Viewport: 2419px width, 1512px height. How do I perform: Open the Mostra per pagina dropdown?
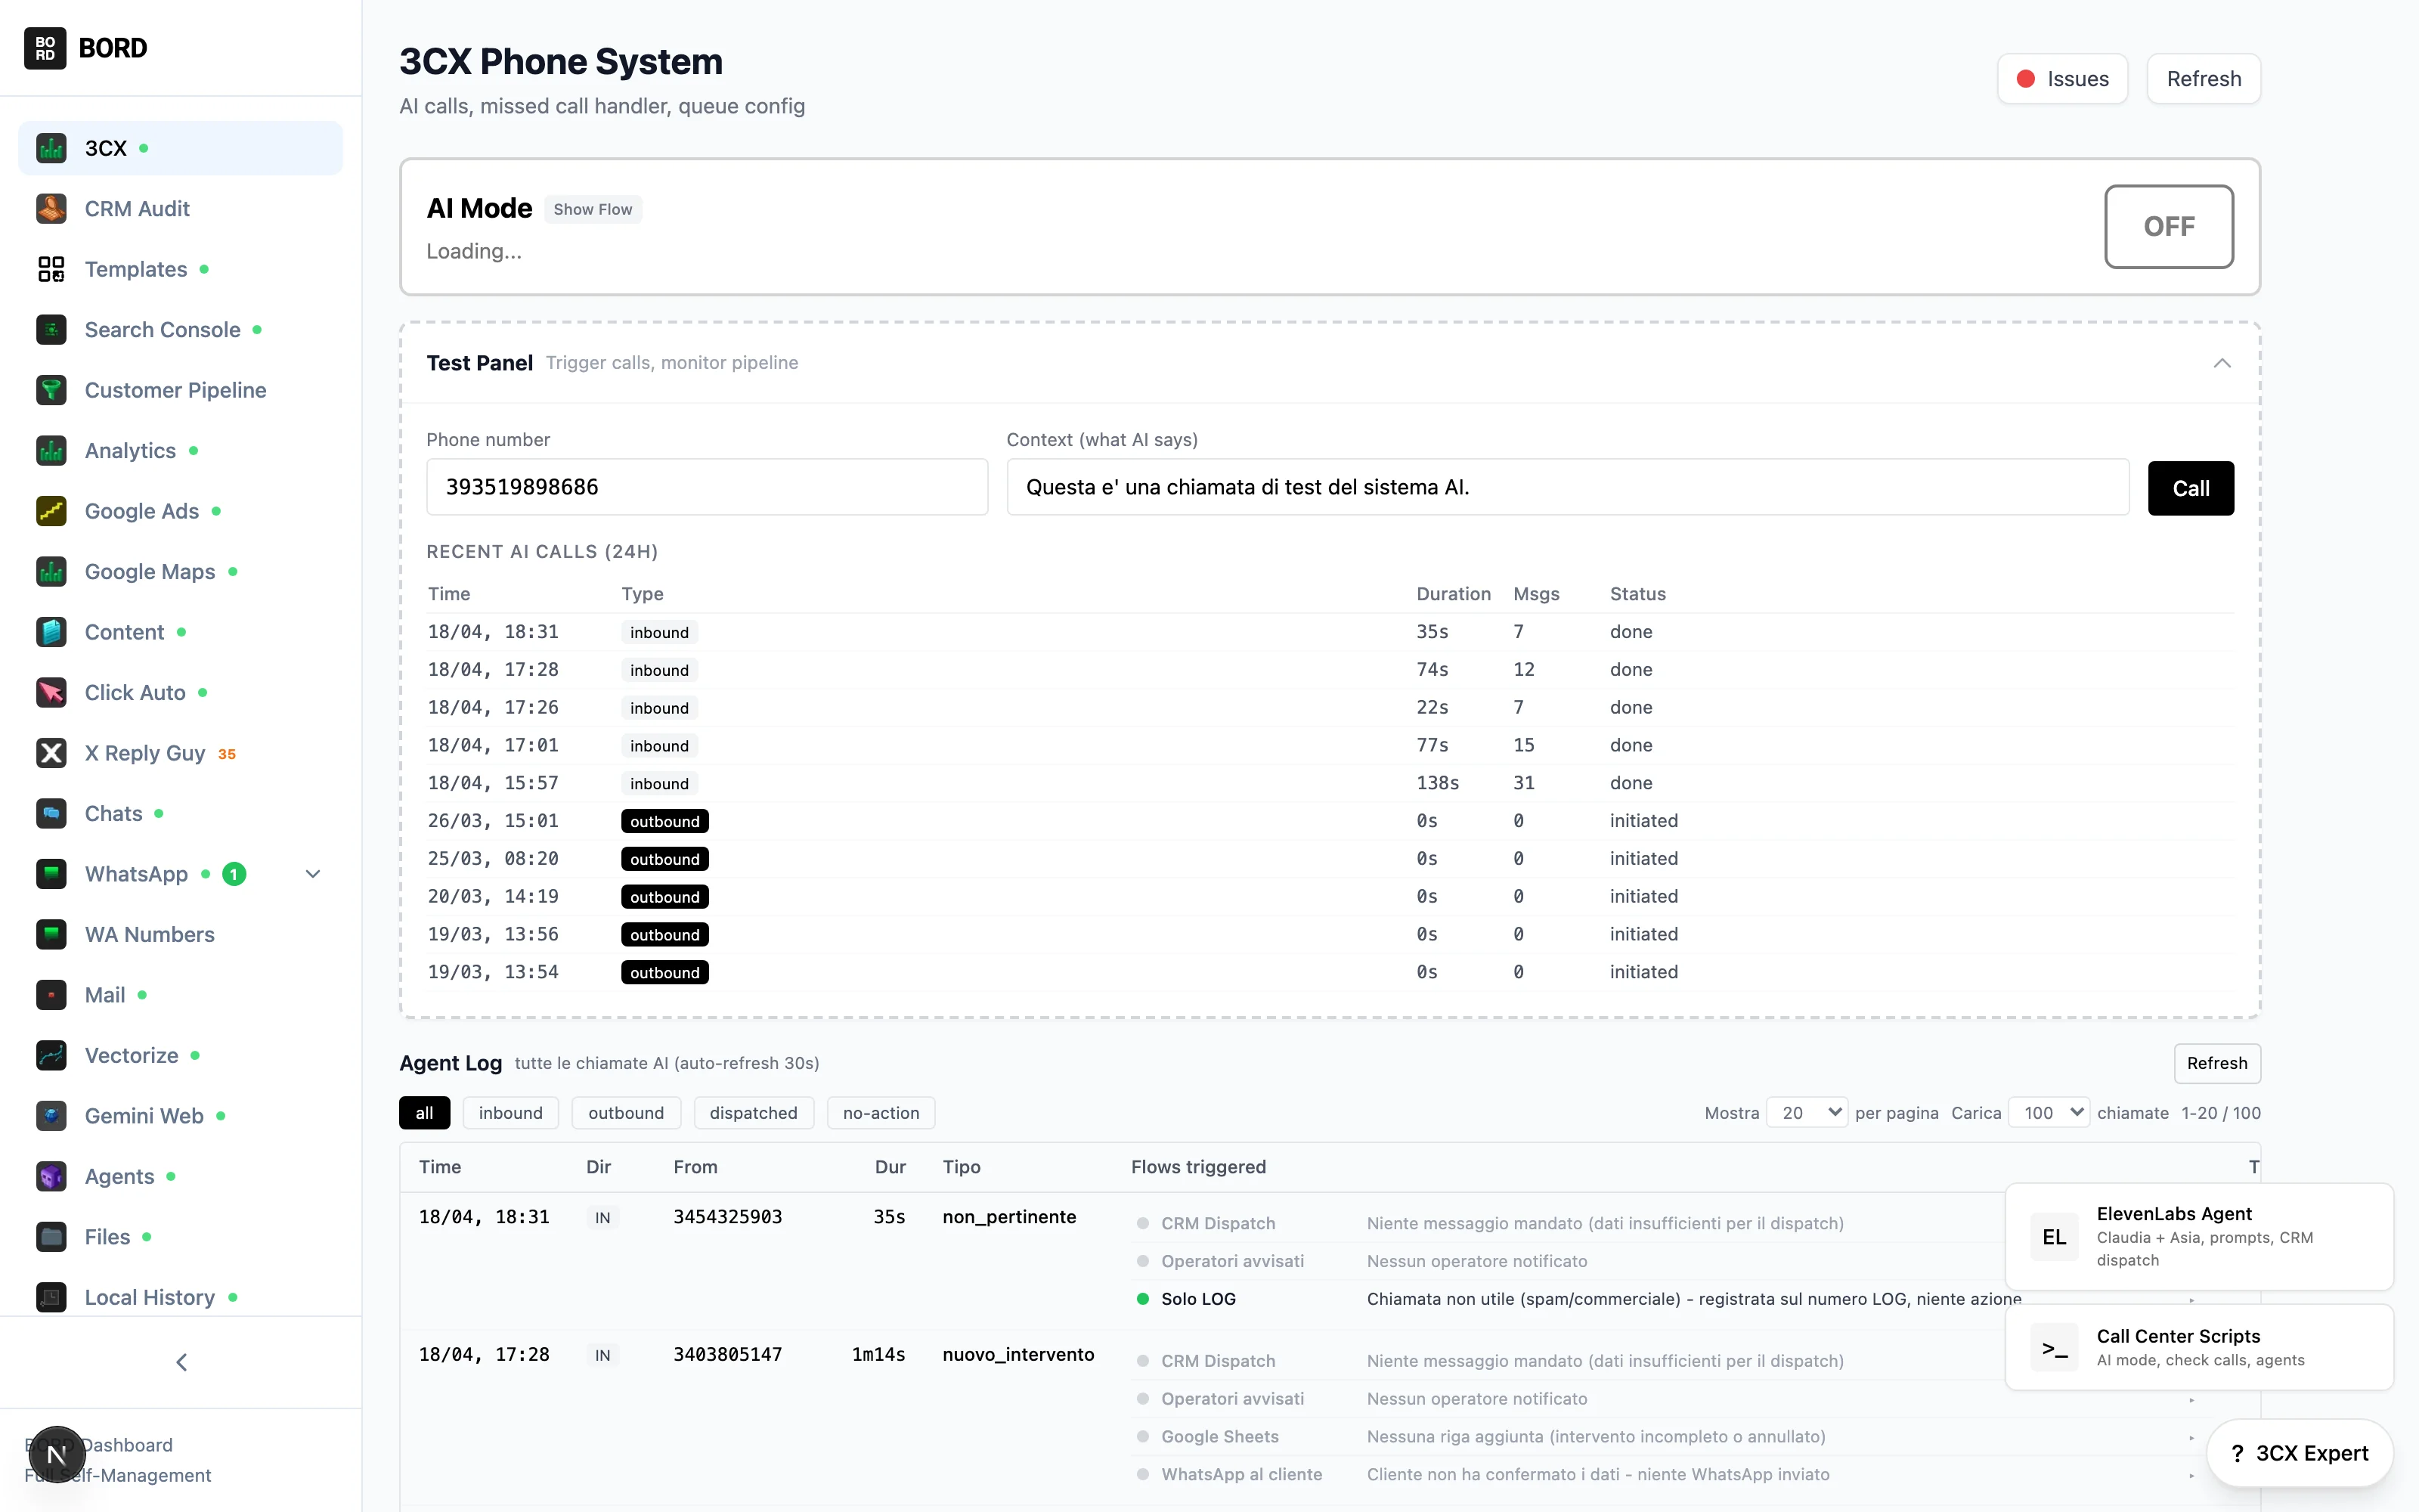[x=1806, y=1113]
